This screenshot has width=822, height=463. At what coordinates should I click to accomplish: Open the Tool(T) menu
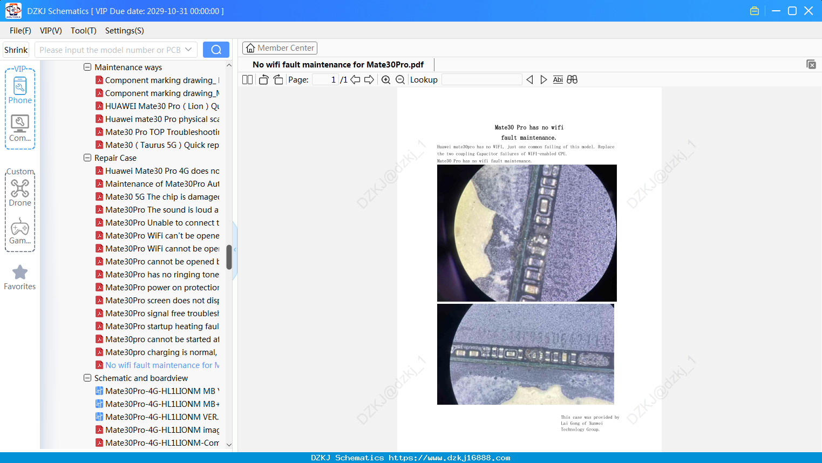pos(84,31)
